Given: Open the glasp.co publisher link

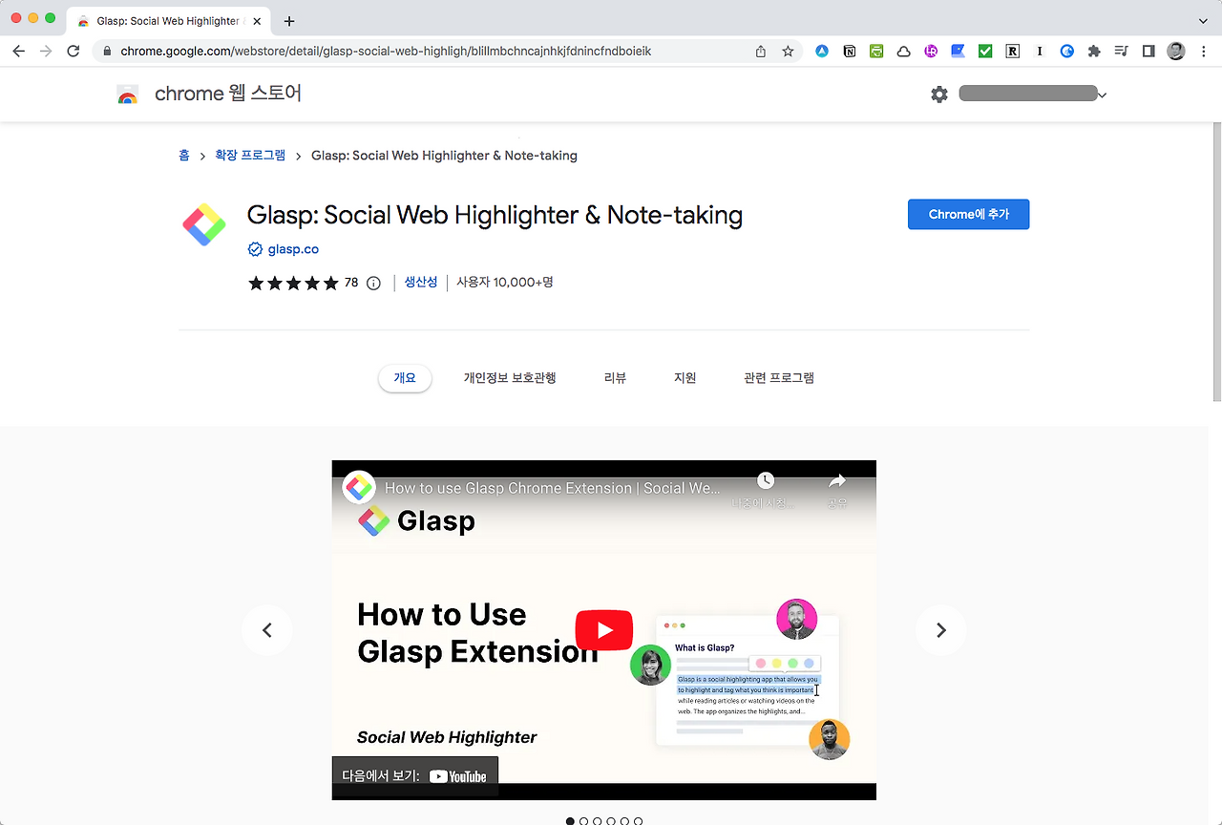Looking at the screenshot, I should tap(293, 249).
